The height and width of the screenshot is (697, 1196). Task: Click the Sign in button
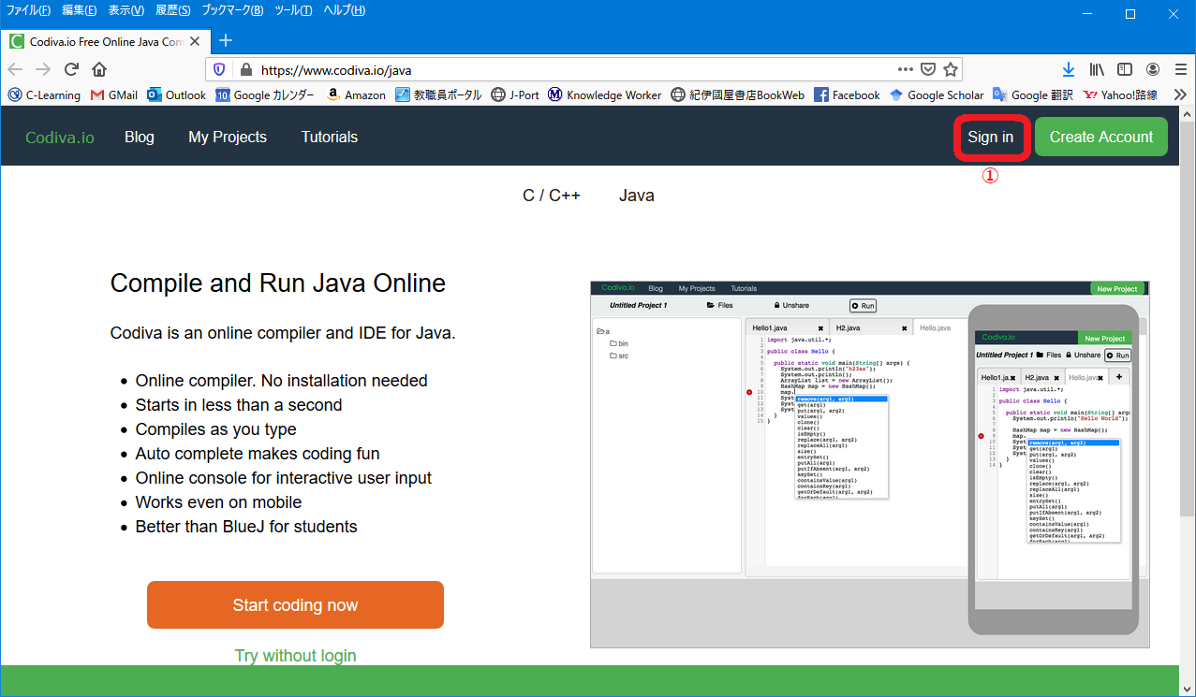[991, 137]
